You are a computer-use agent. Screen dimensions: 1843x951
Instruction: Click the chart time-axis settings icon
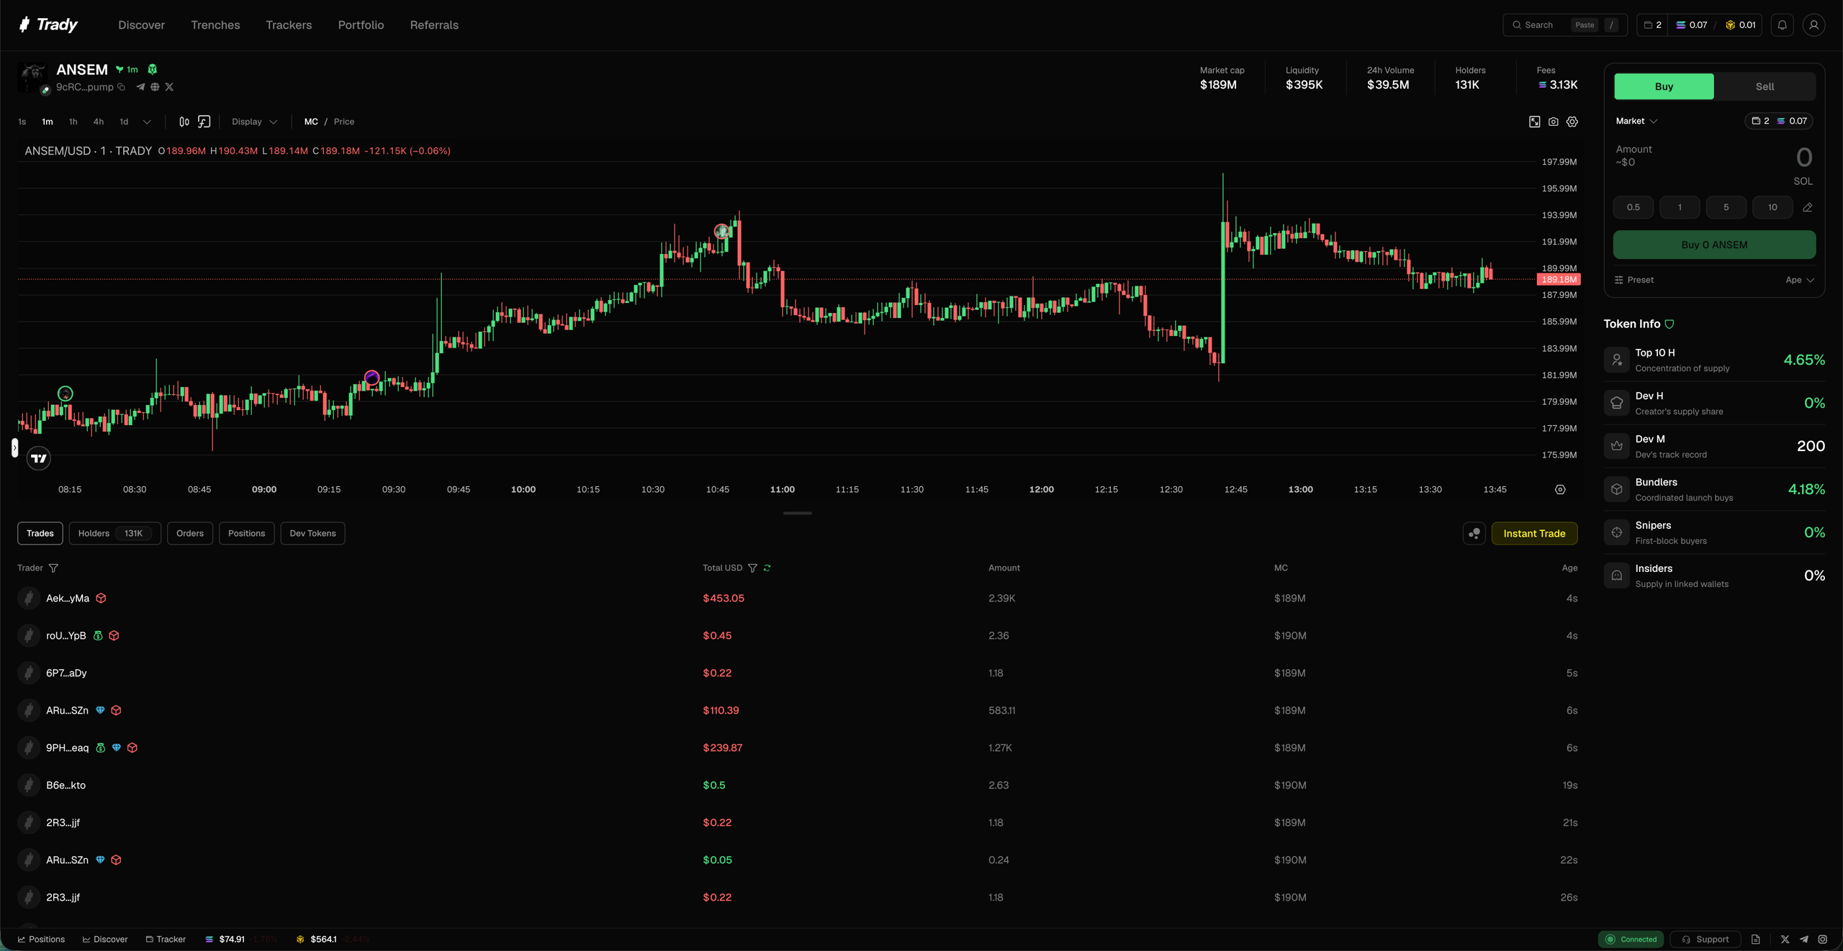click(1560, 489)
